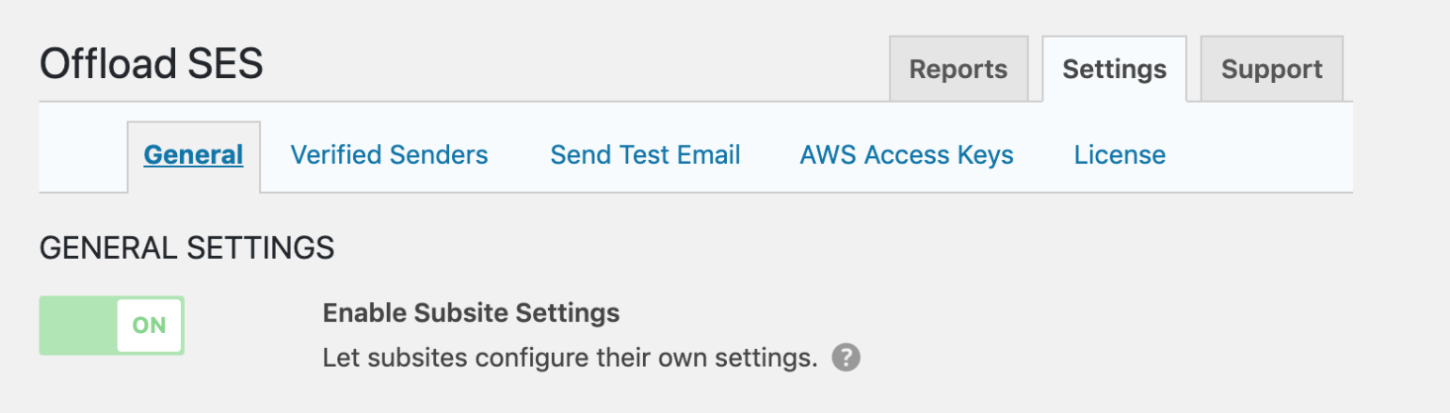Click blank header space between title and Reports
Screen dimensions: 1450x413
(x=576, y=66)
